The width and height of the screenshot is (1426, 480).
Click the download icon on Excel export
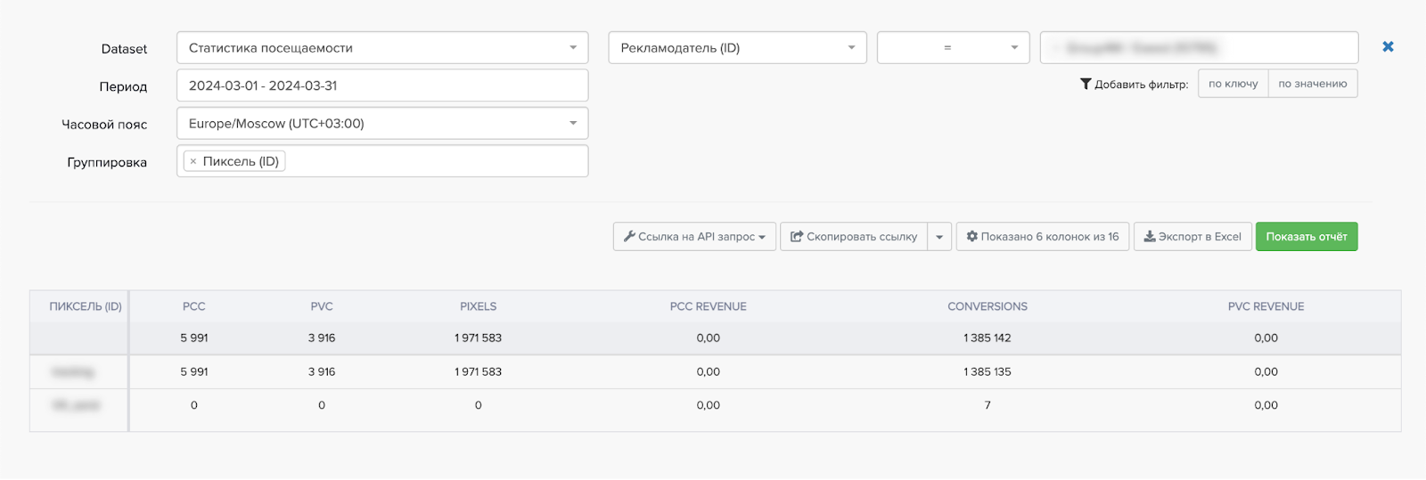point(1150,237)
